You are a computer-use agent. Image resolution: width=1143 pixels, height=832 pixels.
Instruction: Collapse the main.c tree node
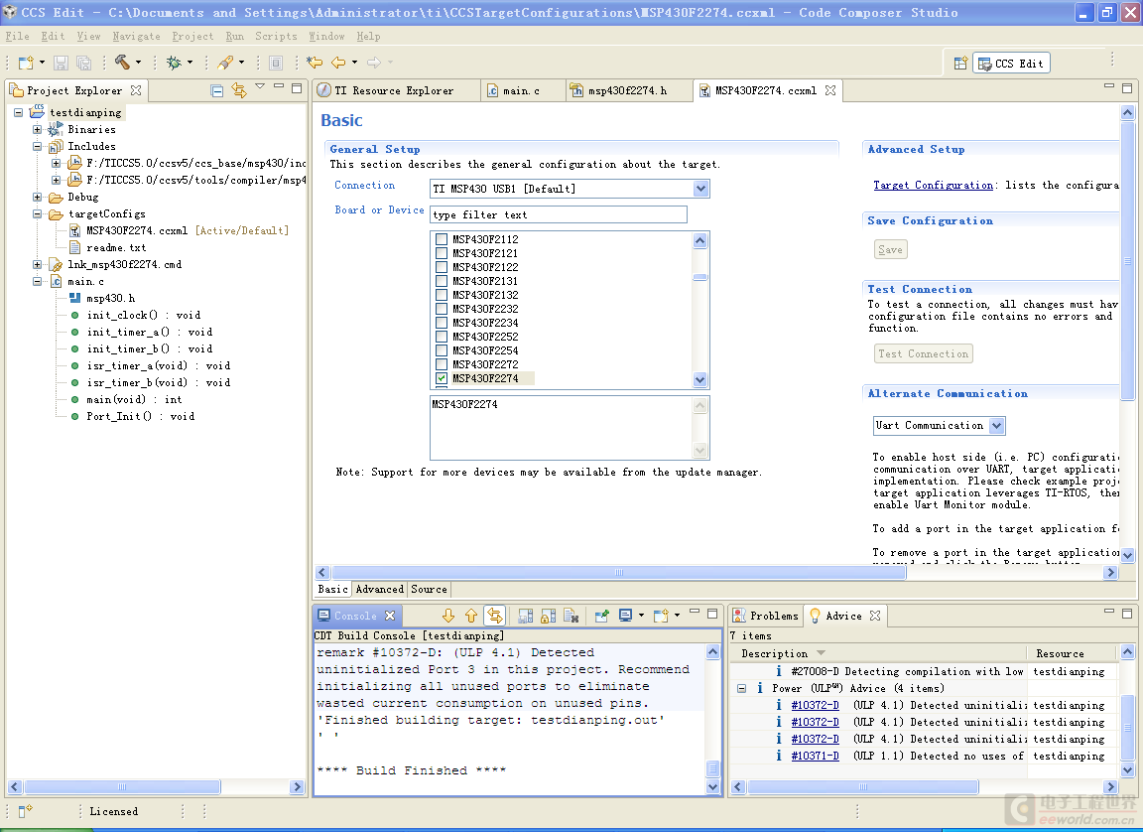[x=37, y=281]
